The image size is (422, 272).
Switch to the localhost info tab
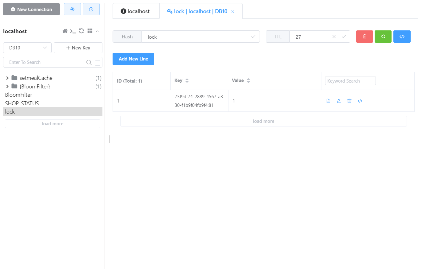pos(136,11)
